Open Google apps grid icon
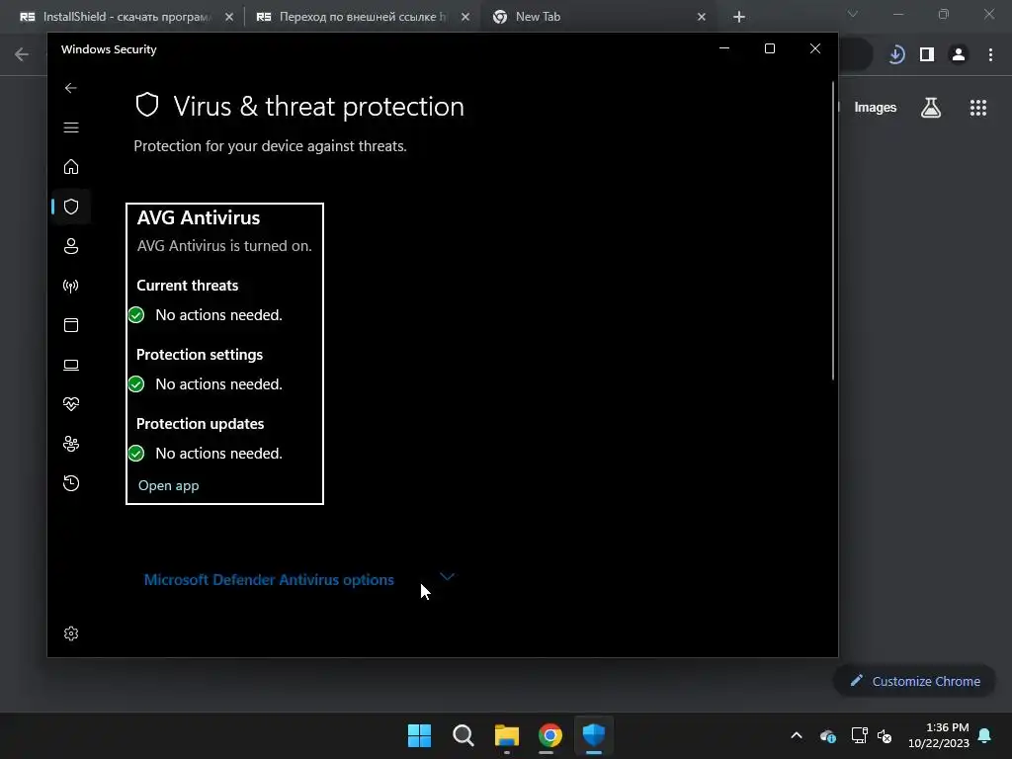Screen dimensions: 1012x759 pyautogui.click(x=978, y=107)
